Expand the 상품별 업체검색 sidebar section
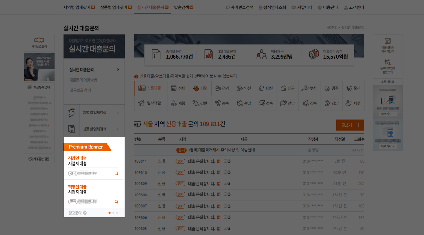Viewport: 424px width, 235px height. pyautogui.click(x=94, y=129)
